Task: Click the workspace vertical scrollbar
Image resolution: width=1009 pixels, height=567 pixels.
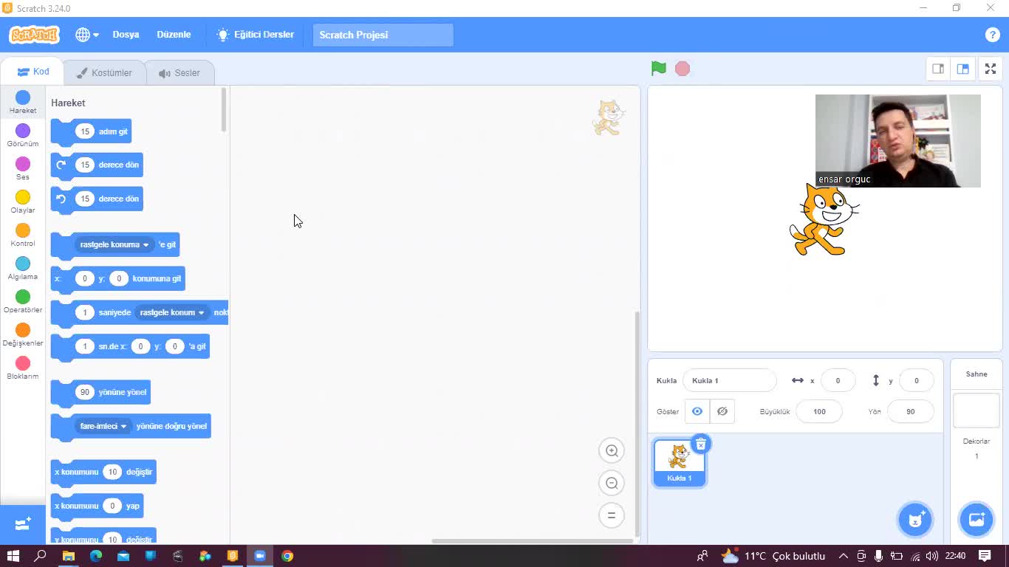Action: [x=637, y=424]
